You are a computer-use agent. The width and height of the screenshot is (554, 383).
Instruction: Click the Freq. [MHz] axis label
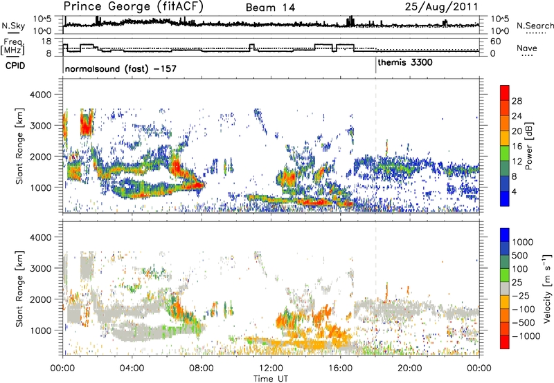pos(12,46)
